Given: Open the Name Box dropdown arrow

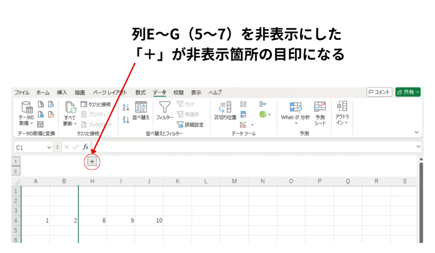Looking at the screenshot, I should coord(50,147).
